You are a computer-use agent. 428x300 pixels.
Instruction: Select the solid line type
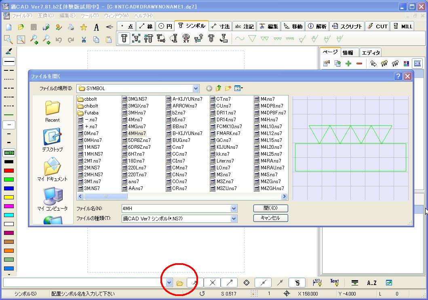[x=9, y=61]
